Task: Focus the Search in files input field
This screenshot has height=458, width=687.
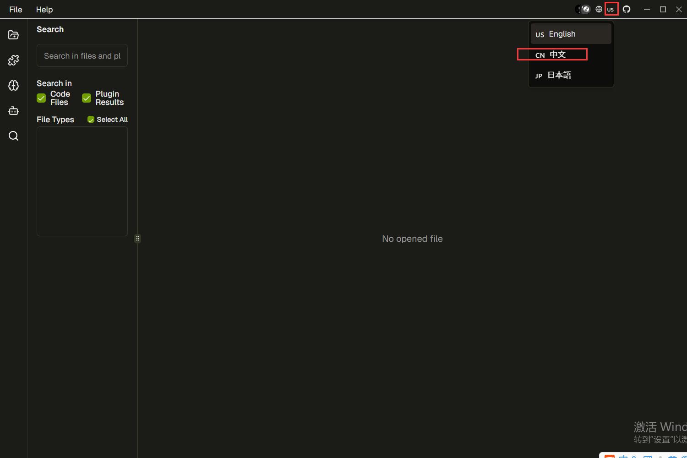Action: coord(82,56)
